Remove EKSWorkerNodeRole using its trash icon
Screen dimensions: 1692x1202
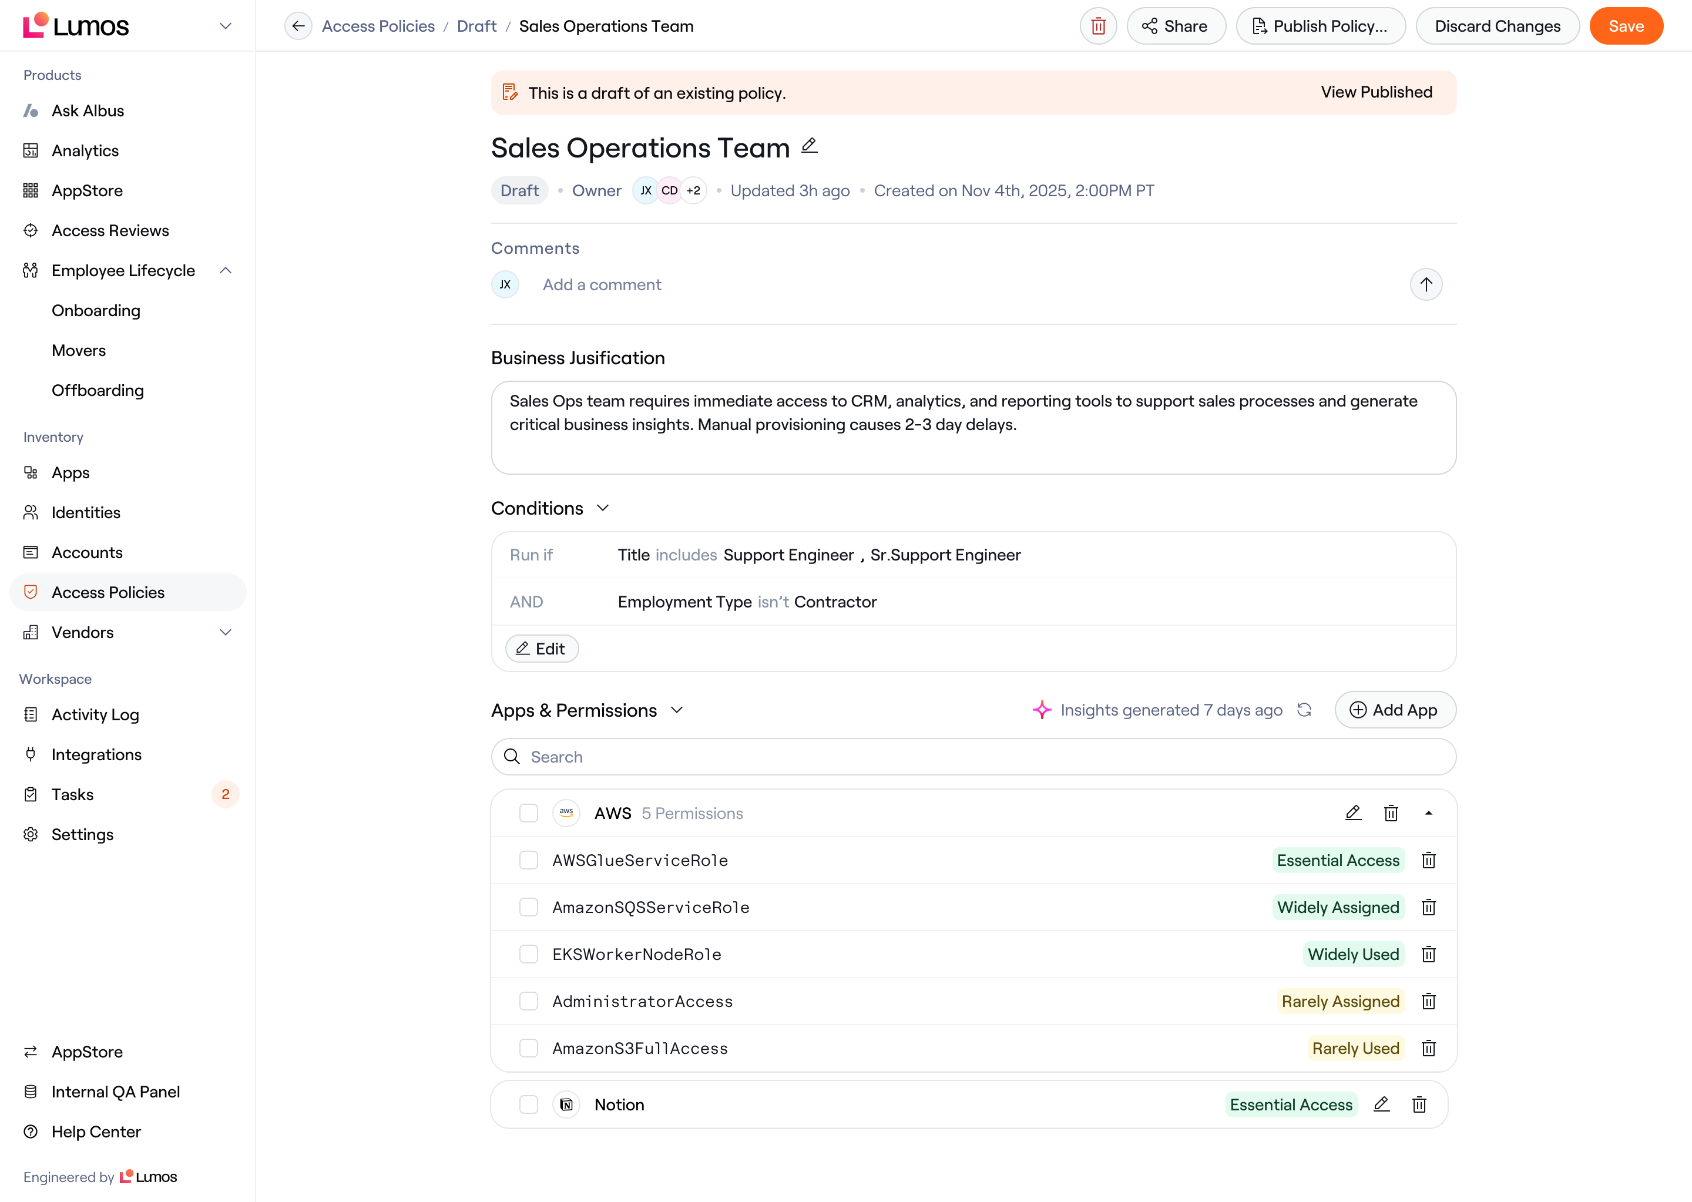(x=1428, y=954)
